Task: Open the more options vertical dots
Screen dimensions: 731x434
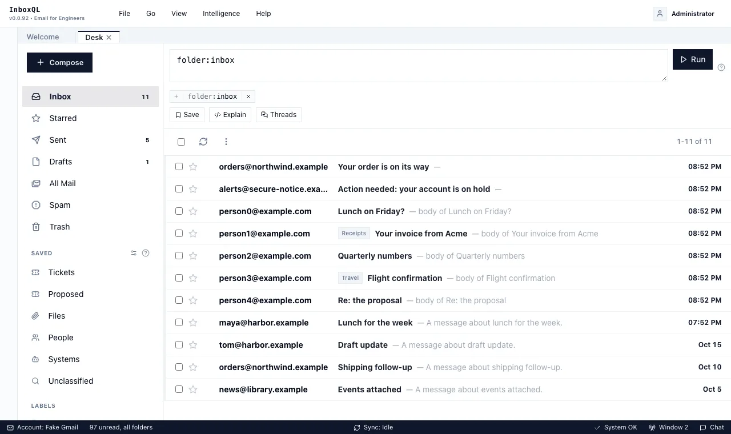Action: 226,142
